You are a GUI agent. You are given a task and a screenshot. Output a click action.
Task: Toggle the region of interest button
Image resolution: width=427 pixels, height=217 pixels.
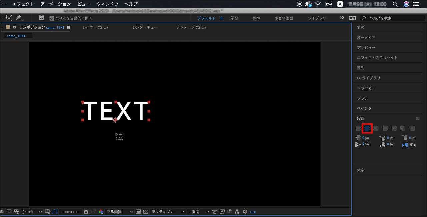[139, 212]
